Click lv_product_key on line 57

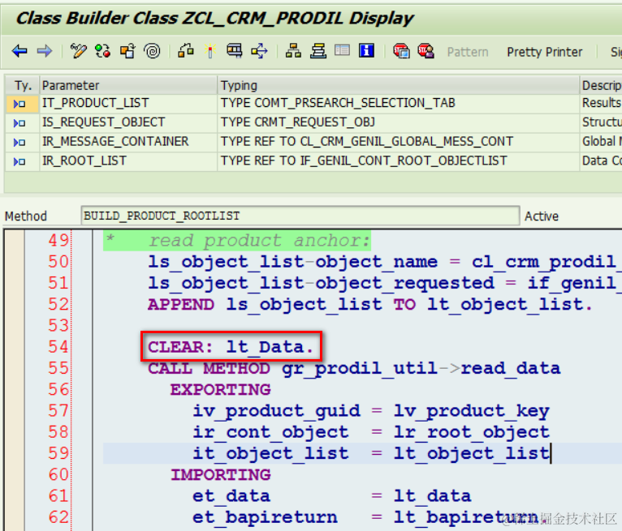[x=472, y=411]
